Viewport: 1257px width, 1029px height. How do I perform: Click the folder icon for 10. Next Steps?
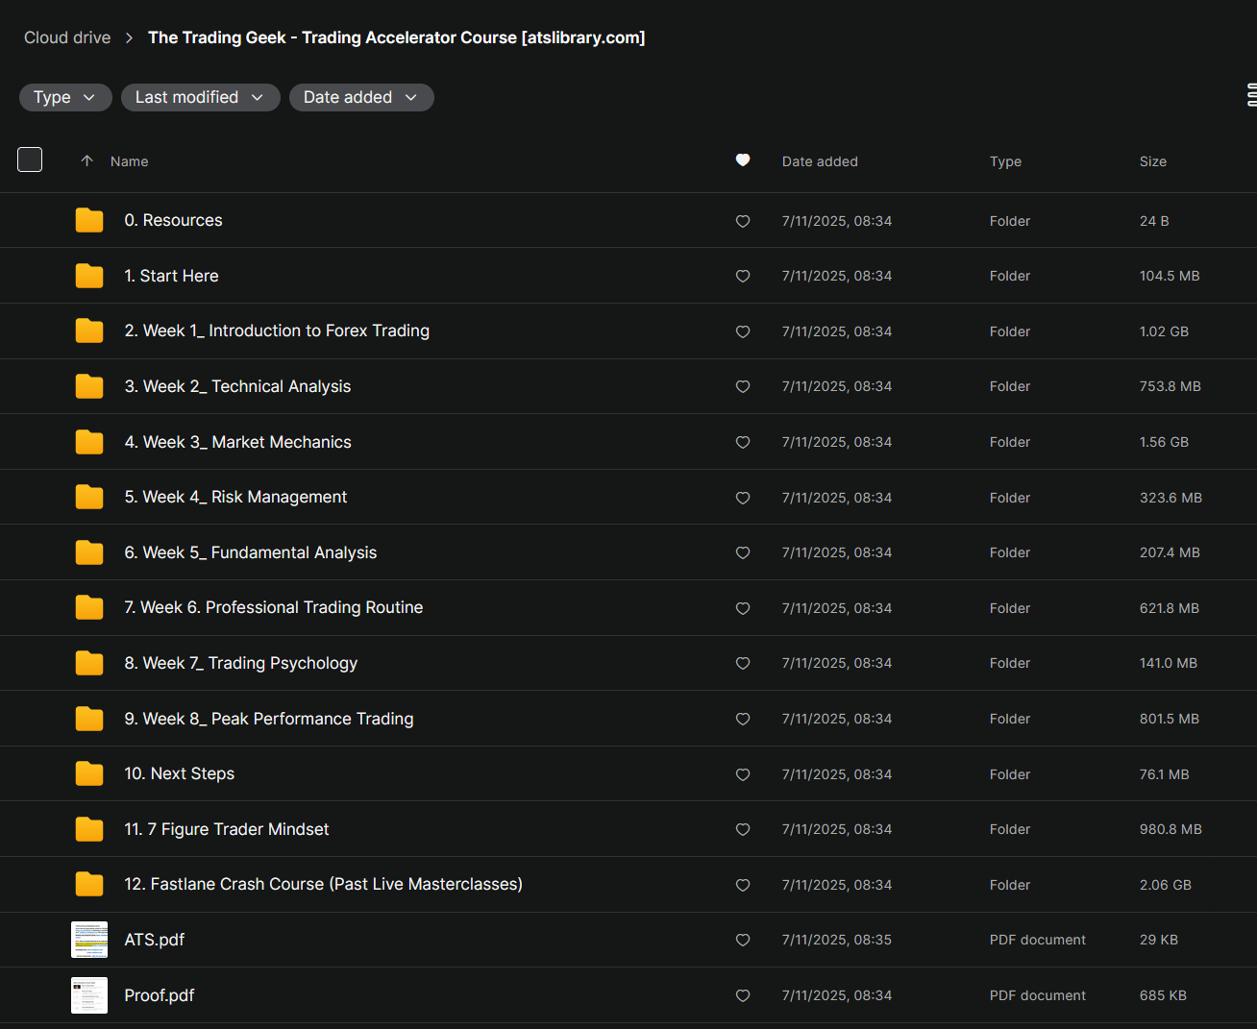[89, 773]
